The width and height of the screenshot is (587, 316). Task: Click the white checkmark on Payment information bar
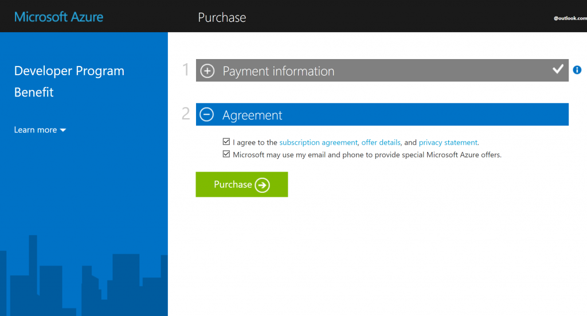(558, 69)
